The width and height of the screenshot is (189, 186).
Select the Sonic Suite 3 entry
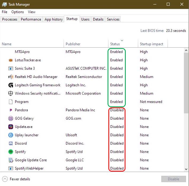pyautogui.click(x=25, y=68)
